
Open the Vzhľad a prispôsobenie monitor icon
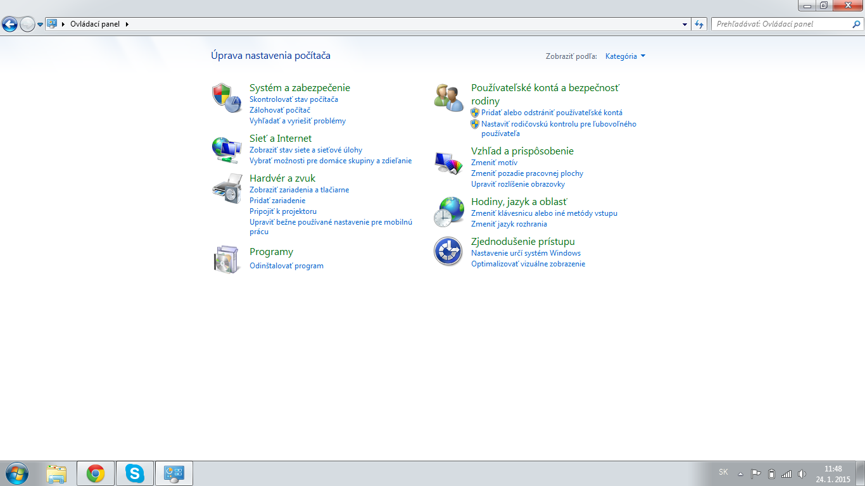pyautogui.click(x=448, y=163)
